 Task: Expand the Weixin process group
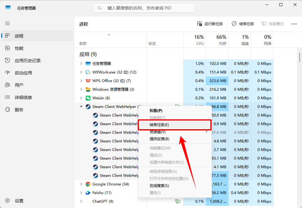tap(81, 98)
